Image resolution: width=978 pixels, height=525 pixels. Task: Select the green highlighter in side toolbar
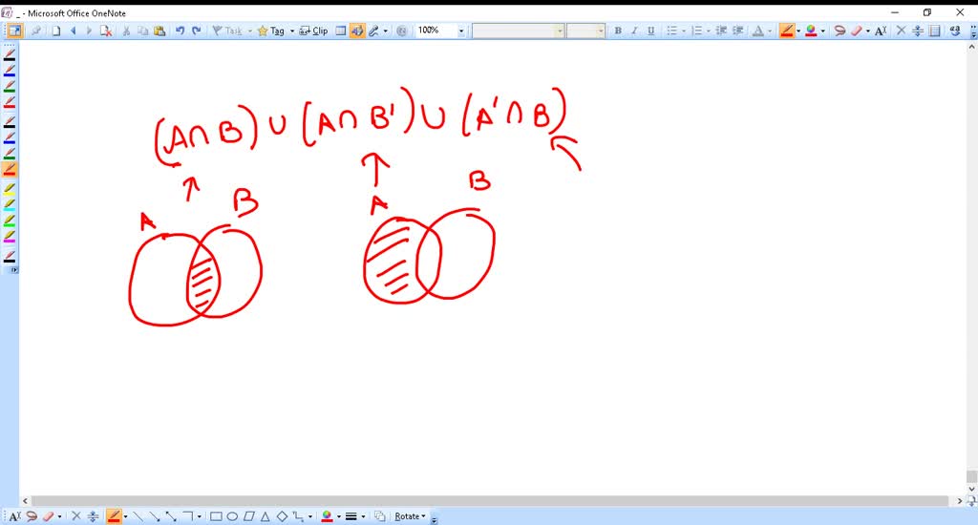(x=10, y=220)
